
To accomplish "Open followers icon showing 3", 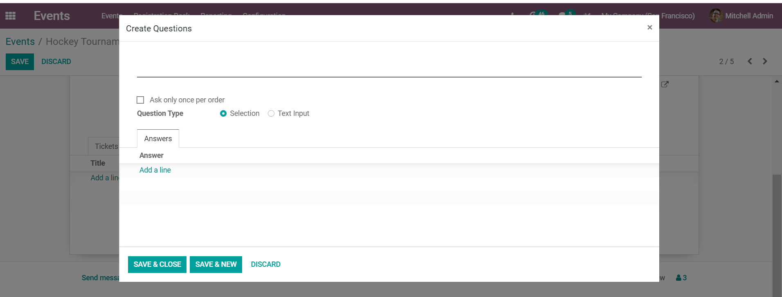I will point(681,278).
